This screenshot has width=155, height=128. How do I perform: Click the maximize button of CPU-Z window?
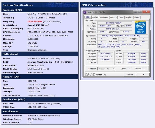pos(140,12)
